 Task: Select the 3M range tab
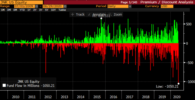tap(9, 10)
